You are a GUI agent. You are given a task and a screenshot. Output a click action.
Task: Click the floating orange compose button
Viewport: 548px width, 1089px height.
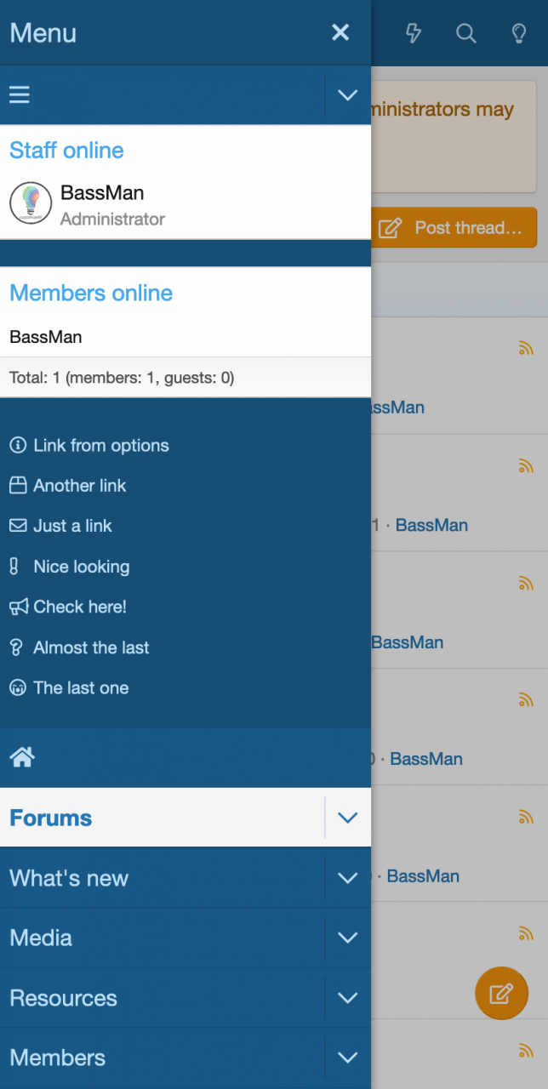[501, 993]
